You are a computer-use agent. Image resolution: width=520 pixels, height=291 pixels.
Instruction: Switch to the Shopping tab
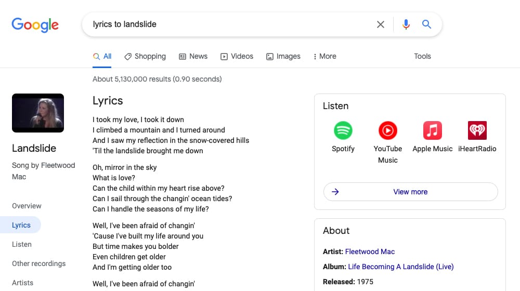point(145,56)
